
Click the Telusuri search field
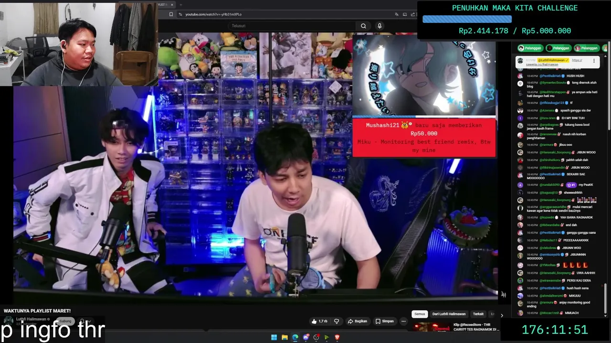(292, 26)
